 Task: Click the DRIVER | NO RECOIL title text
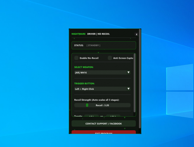(99, 34)
